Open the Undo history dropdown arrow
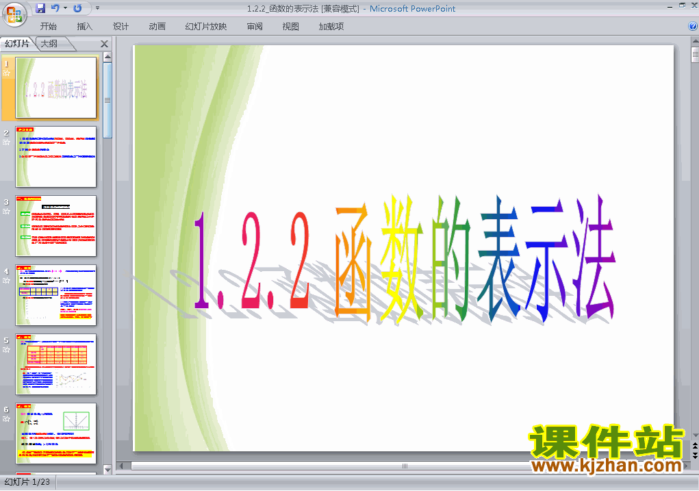 point(65,8)
